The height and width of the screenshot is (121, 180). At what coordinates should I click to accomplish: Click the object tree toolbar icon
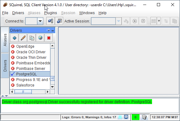(x=166, y=21)
